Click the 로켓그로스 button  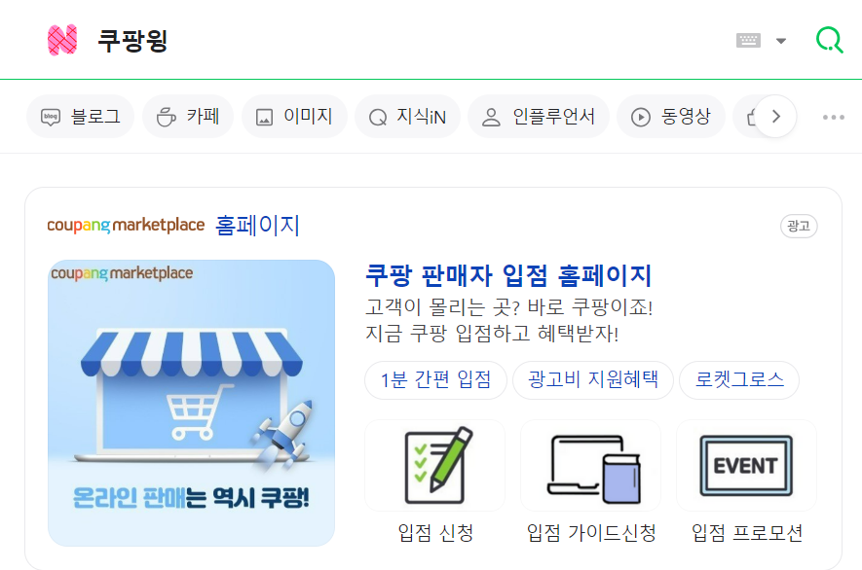739,380
